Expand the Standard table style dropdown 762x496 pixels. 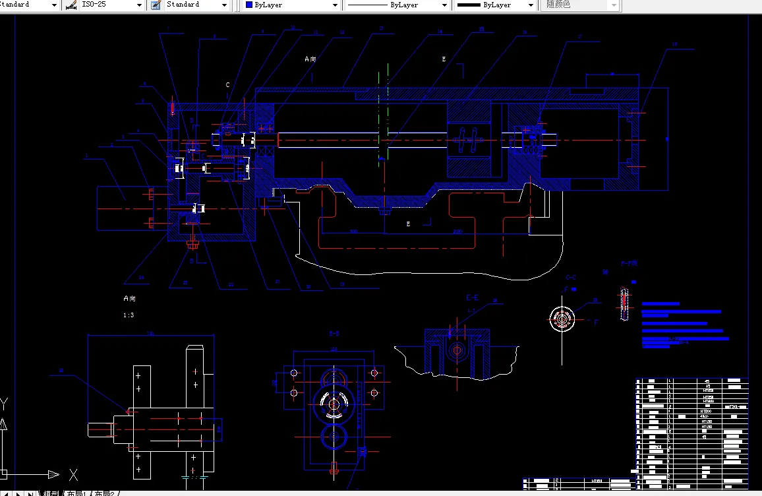[224, 5]
